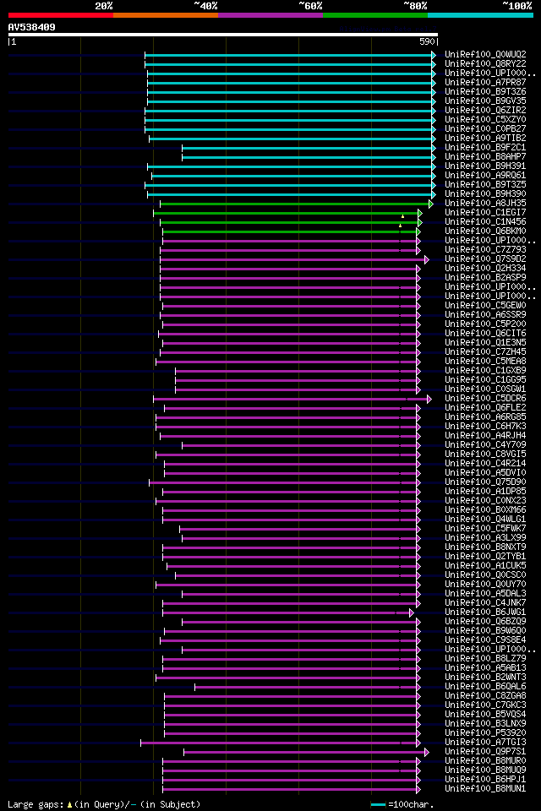Select the UniRef100_Q75D90 label
The height and width of the screenshot is (811, 541).
[x=485, y=482]
